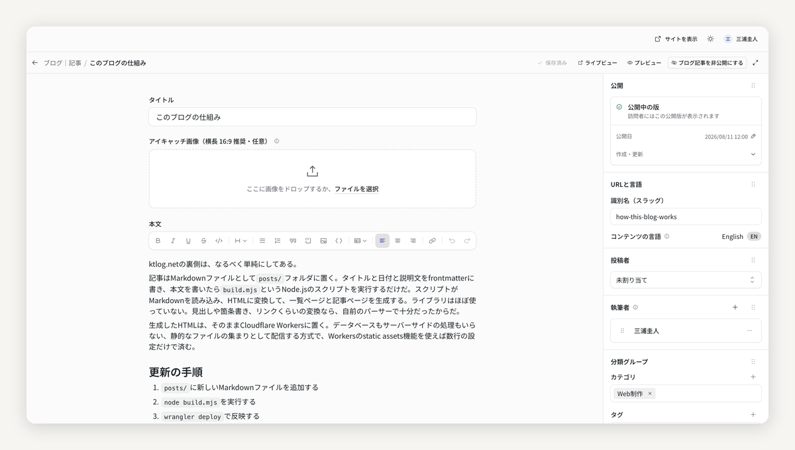This screenshot has height=450, width=795.
Task: Click the wrangler deploy list item
Action: point(211,416)
